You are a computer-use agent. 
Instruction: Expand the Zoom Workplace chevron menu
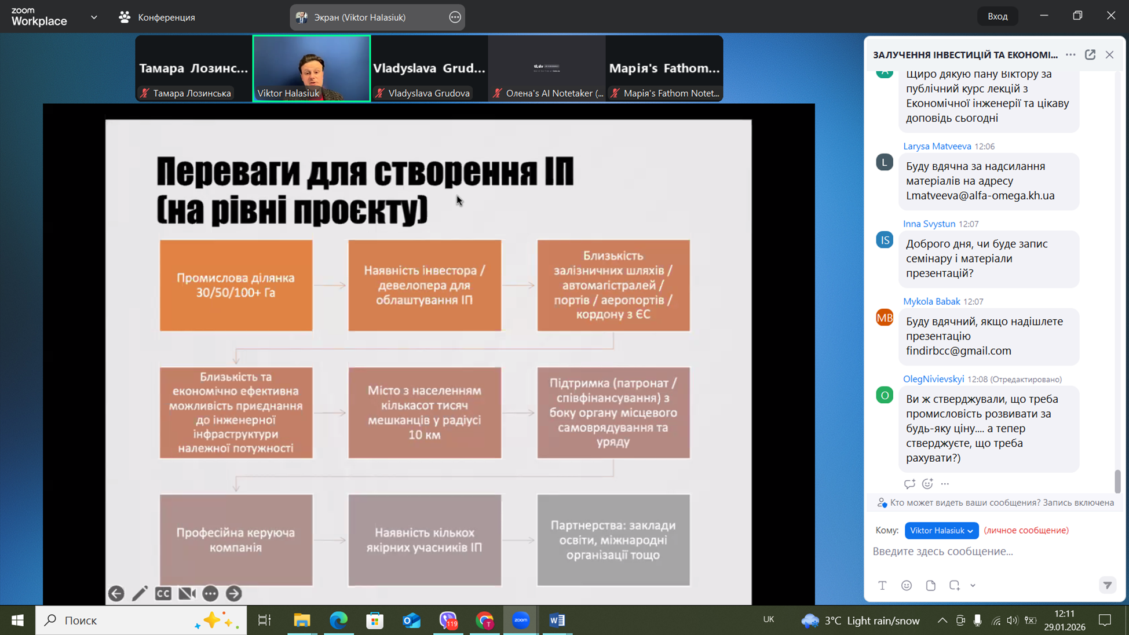[94, 17]
